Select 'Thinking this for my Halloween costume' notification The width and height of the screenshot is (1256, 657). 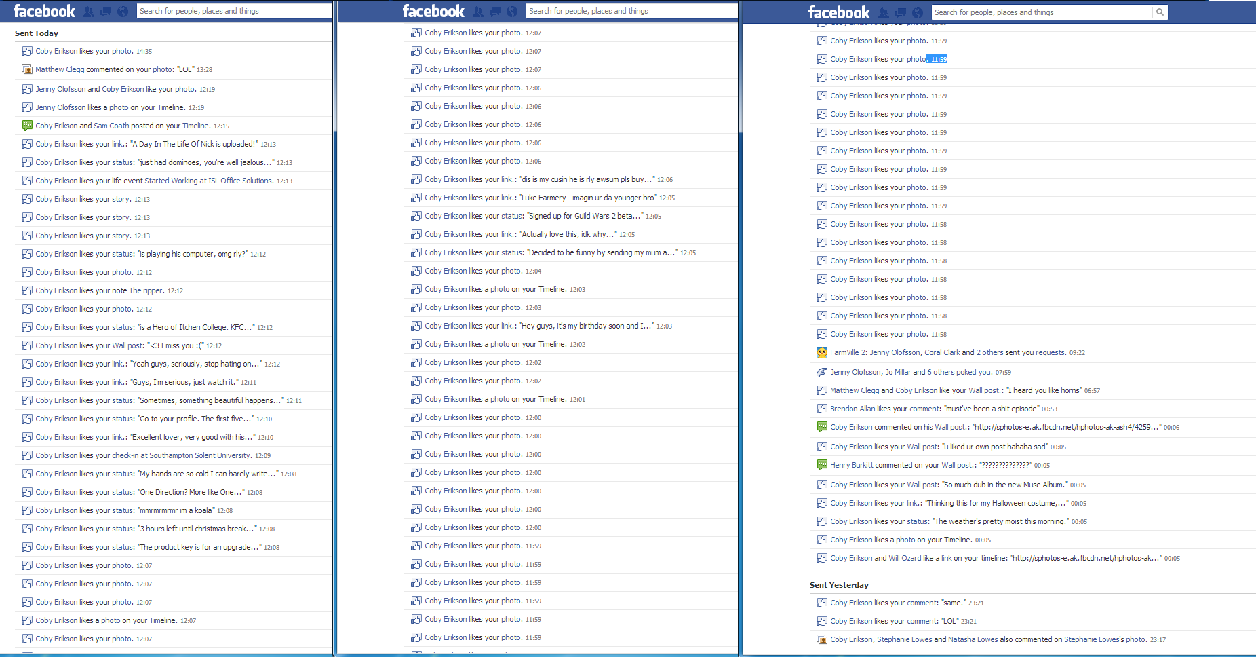pyautogui.click(x=1032, y=503)
